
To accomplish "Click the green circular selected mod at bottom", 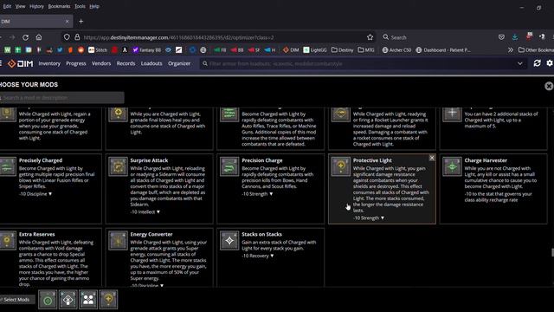I will tap(48, 300).
